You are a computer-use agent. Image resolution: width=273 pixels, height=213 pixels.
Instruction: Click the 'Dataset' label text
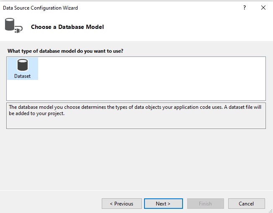coord(22,76)
